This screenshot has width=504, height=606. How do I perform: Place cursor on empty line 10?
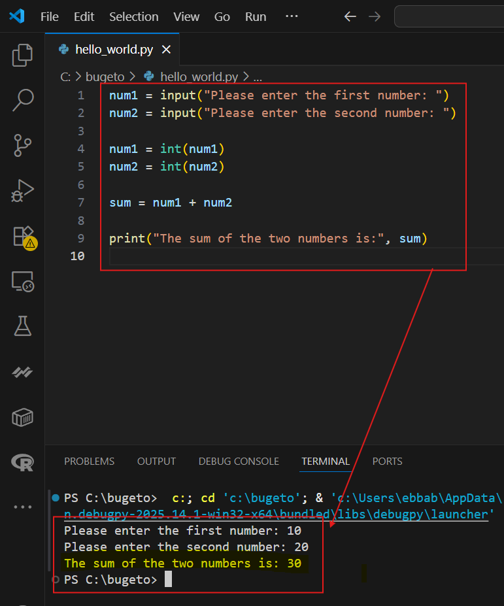261,256
